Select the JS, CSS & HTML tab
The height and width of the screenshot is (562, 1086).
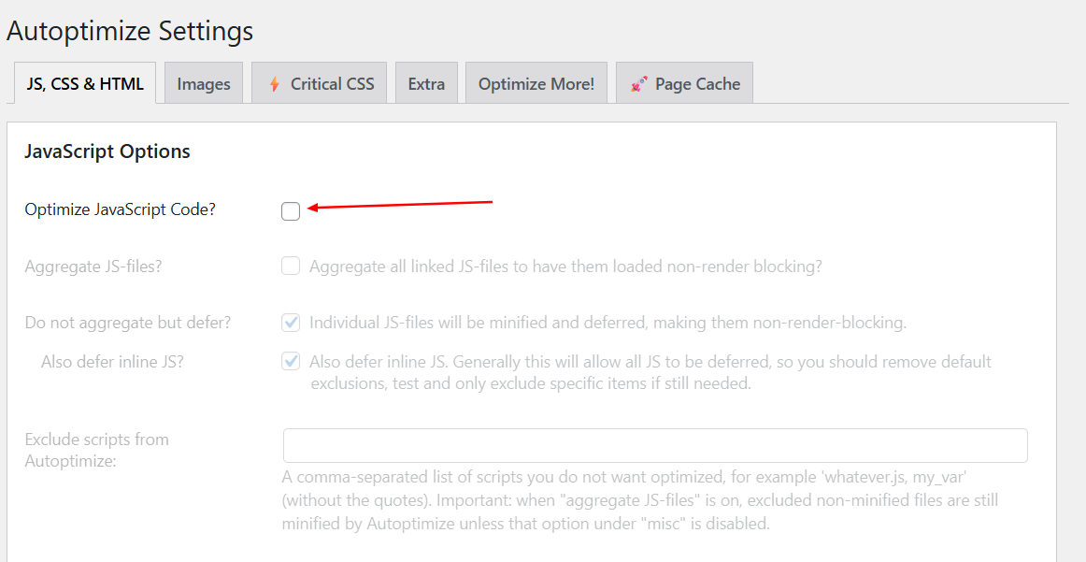pos(85,84)
